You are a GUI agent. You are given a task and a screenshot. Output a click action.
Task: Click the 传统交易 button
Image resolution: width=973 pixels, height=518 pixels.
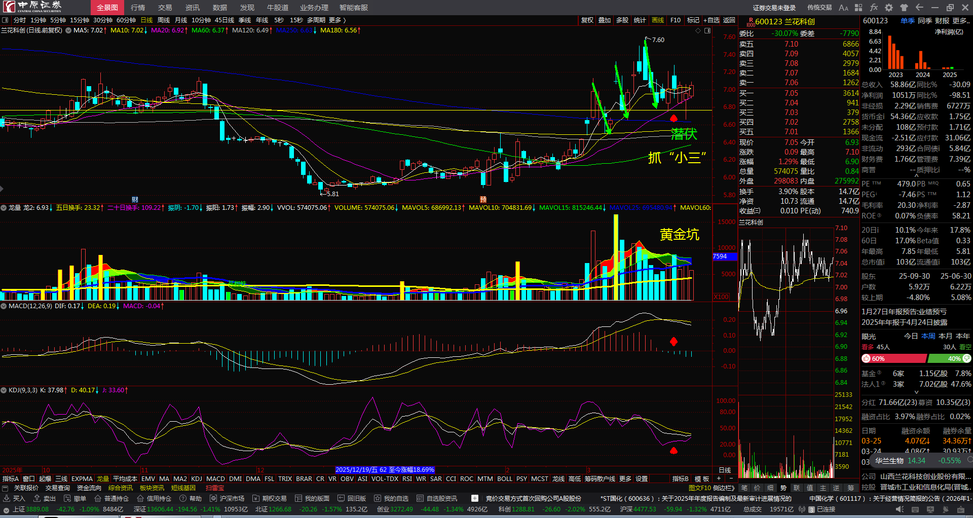(x=819, y=8)
